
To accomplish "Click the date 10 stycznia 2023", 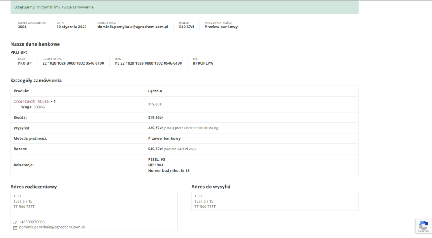I will pos(72,27).
